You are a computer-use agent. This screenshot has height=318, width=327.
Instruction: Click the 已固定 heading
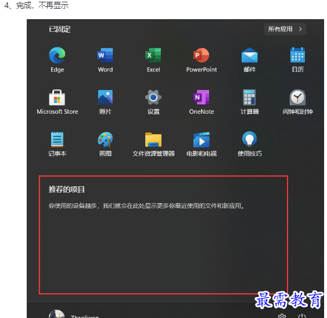pyautogui.click(x=60, y=29)
